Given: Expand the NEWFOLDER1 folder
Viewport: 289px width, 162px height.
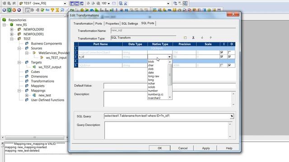Looking at the screenshot, I should tap(12, 34).
